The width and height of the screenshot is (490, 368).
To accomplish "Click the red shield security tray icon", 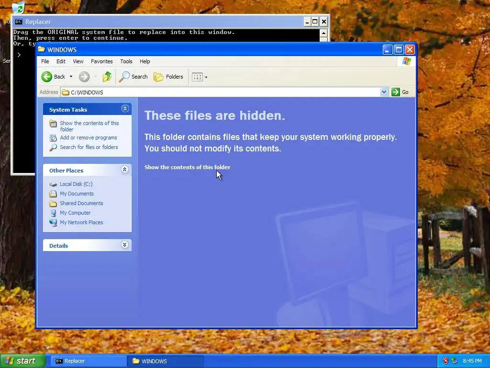I will 445,361.
